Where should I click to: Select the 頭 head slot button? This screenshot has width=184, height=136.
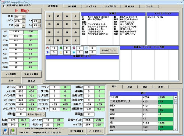pyautogui.click(x=50, y=24)
